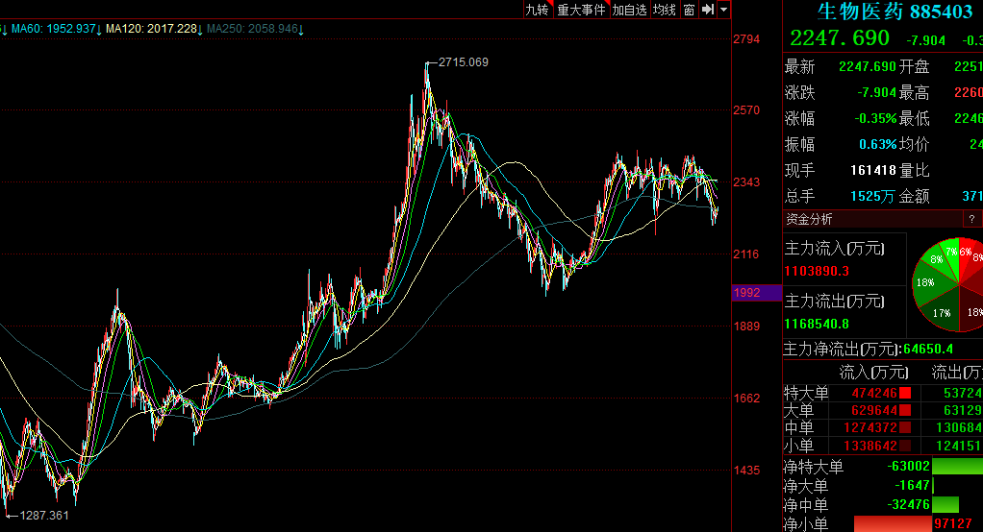Click the 大单 inflow value 629644

click(x=874, y=411)
